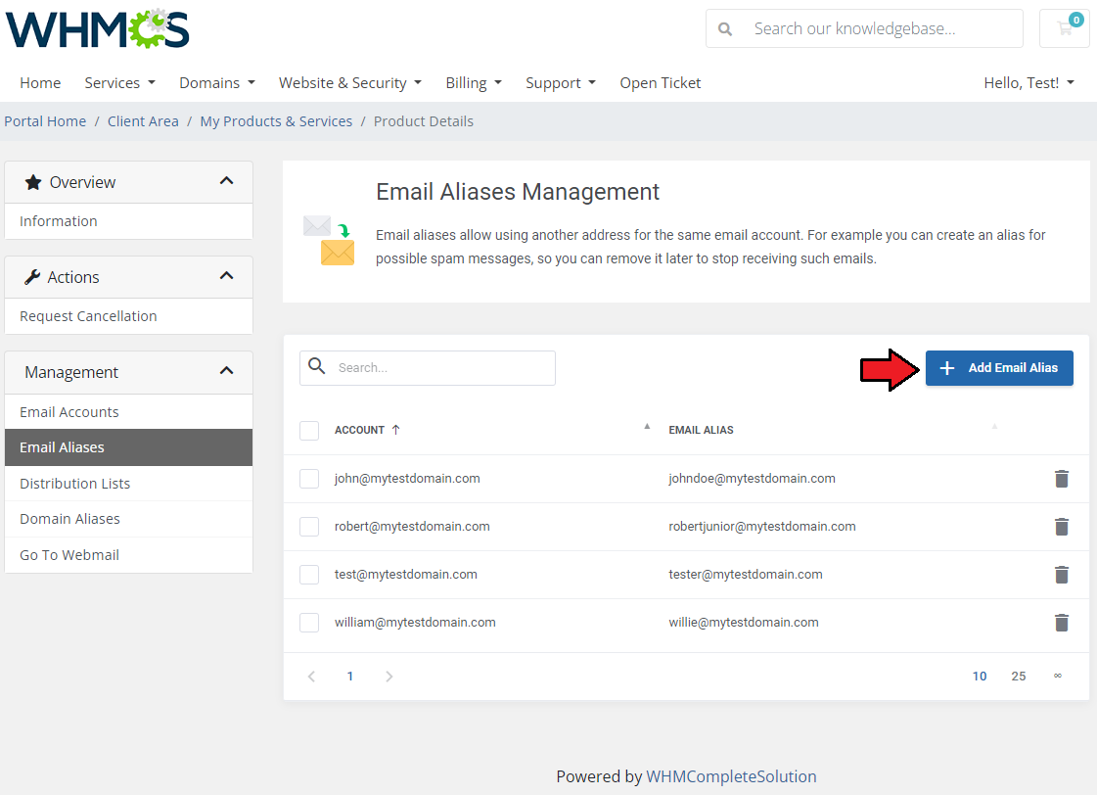The width and height of the screenshot is (1097, 795).
Task: Open Ticket from the top navigation
Action: click(660, 82)
